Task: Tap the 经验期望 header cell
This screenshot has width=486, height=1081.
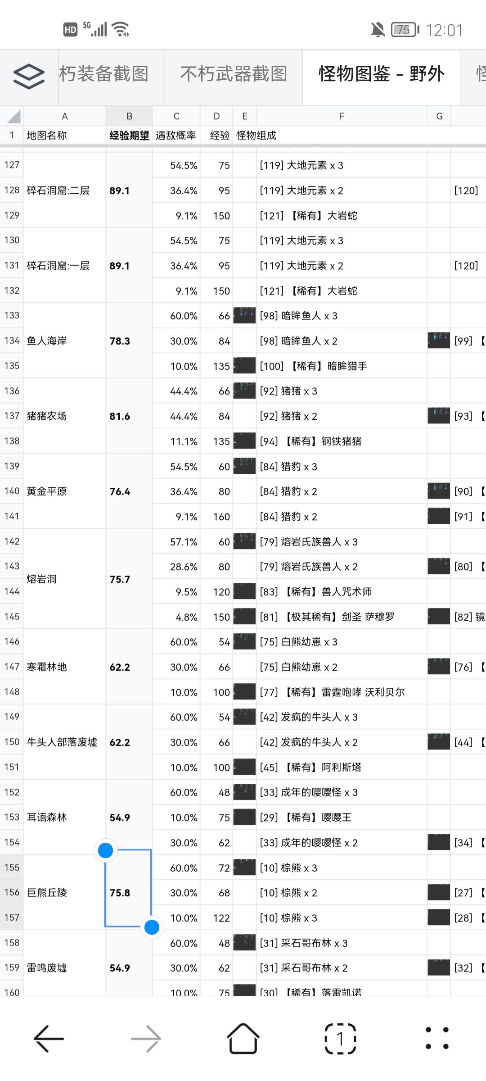Action: [129, 136]
